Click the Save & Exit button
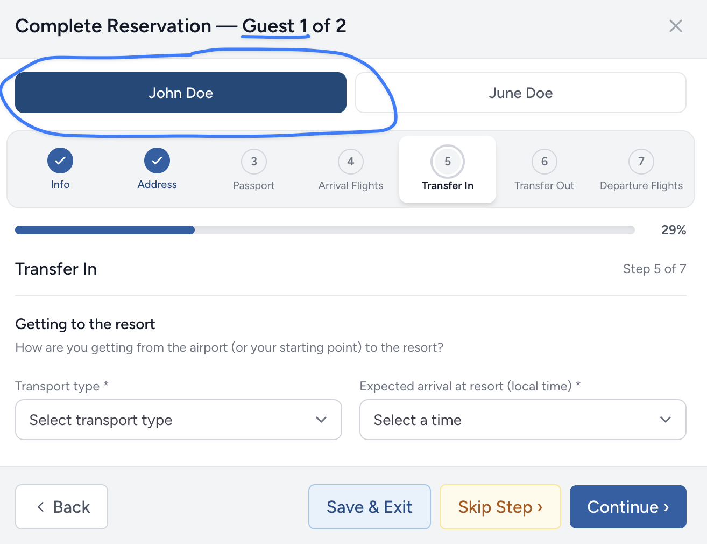This screenshot has width=707, height=544. click(370, 507)
